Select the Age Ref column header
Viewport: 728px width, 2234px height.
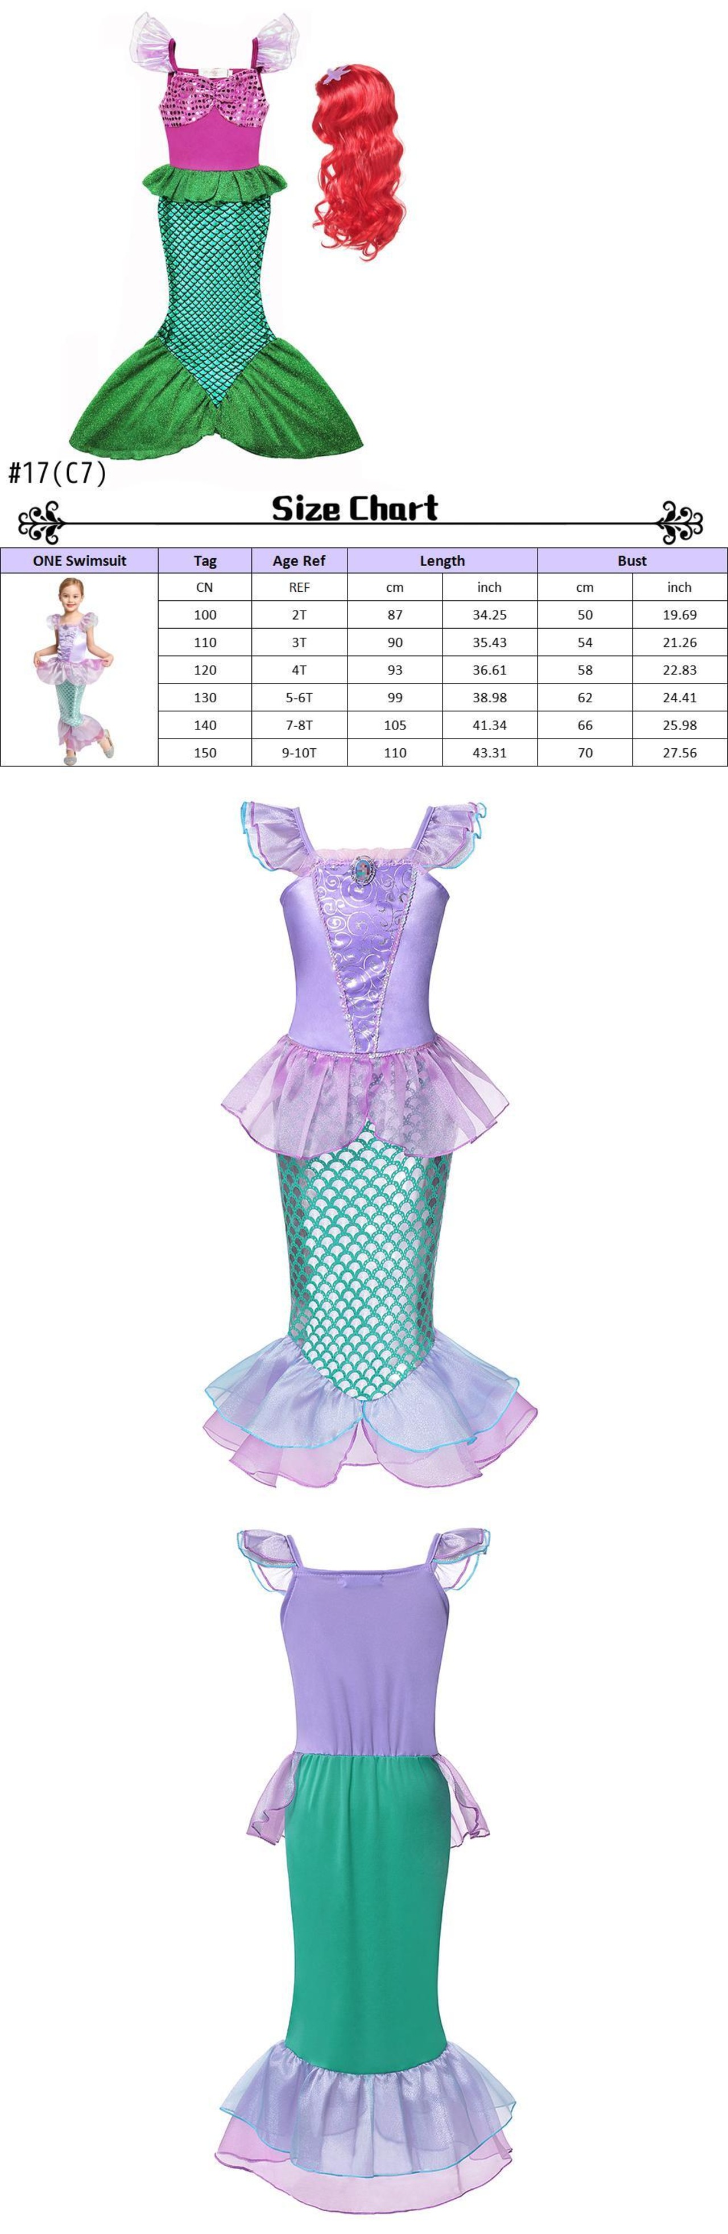point(299,560)
